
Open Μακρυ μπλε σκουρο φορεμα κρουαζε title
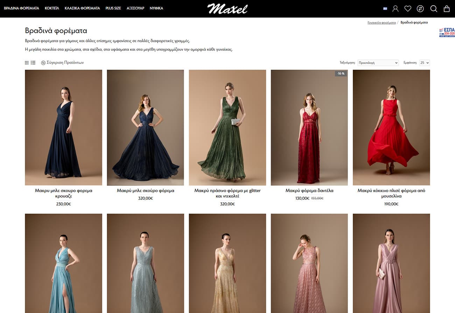tap(63, 193)
